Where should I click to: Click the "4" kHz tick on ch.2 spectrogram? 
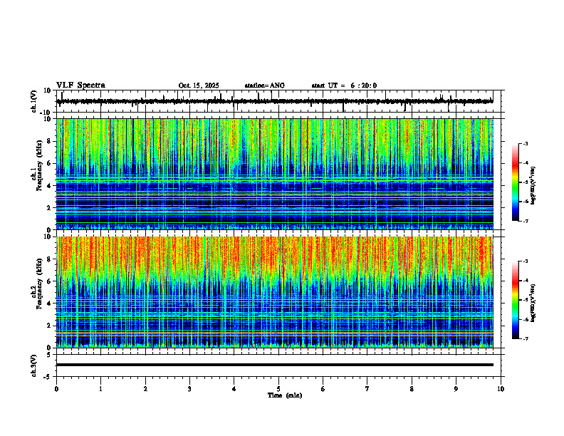pos(50,303)
